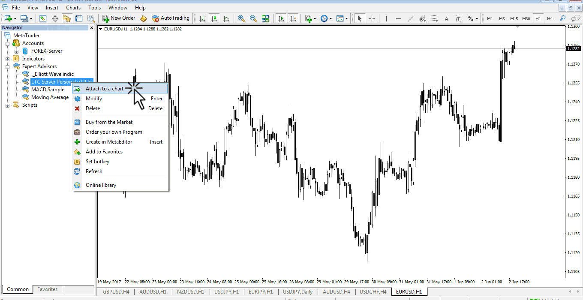Collapse the Expert Advisors tree node

pyautogui.click(x=7, y=66)
